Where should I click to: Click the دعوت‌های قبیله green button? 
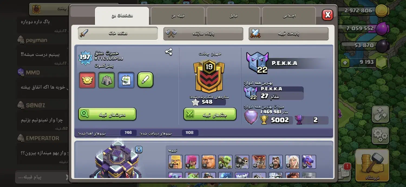[x=107, y=114]
